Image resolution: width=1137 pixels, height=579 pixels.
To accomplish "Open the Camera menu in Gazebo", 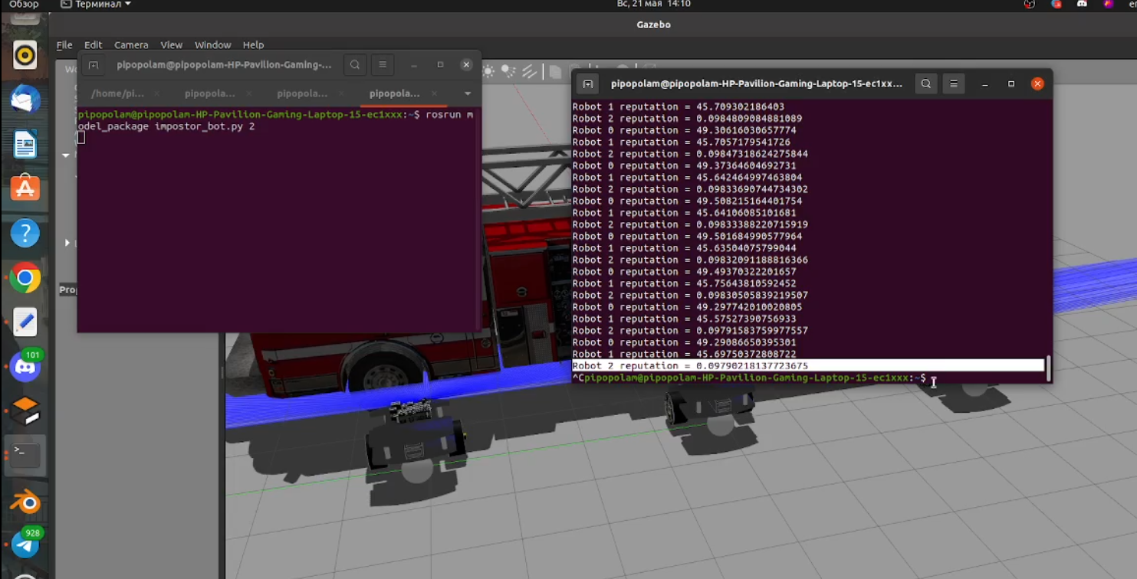I will click(130, 44).
